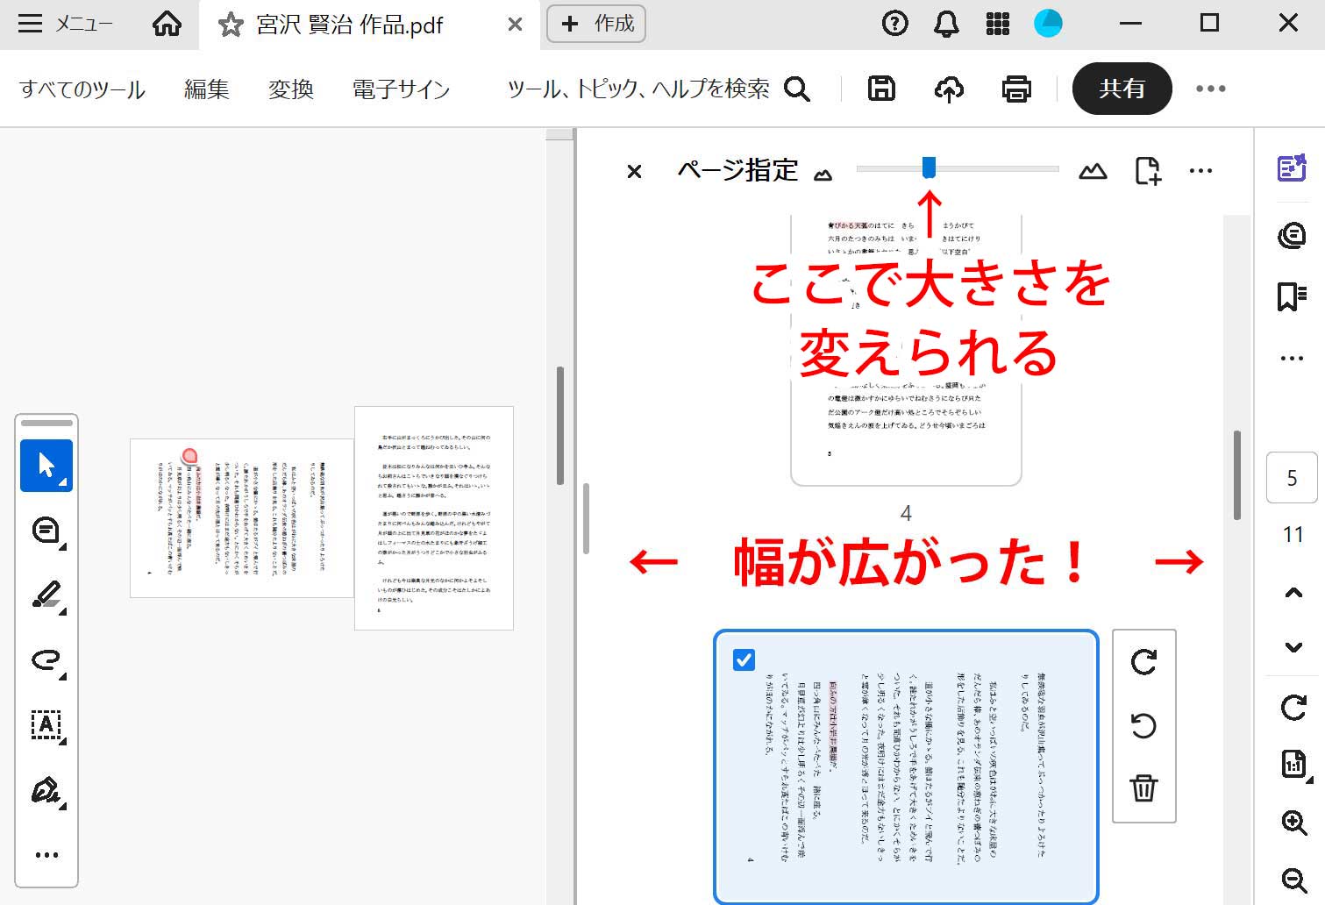The height and width of the screenshot is (905, 1325).
Task: Rotate selected page counterclockwise
Action: coord(1143,725)
